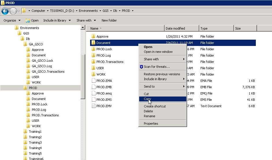Choose Copy from the context menu
Viewport: 272px width, 160px height.
tap(148, 99)
